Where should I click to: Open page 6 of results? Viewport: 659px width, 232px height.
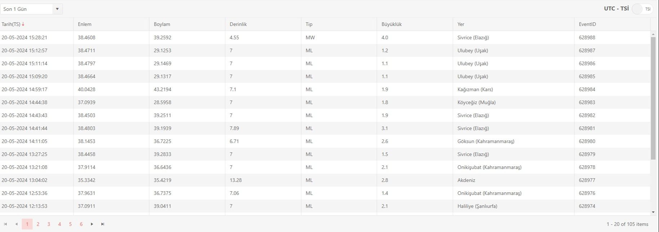pyautogui.click(x=81, y=224)
